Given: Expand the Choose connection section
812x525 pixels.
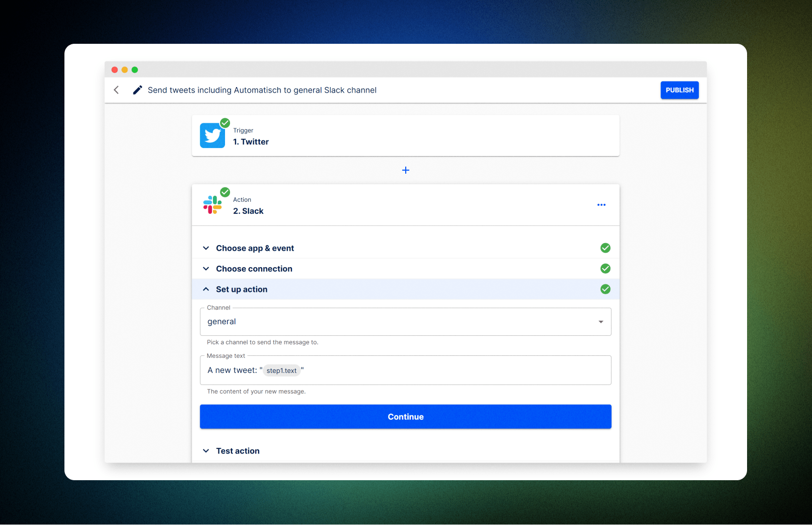Looking at the screenshot, I should click(x=406, y=269).
